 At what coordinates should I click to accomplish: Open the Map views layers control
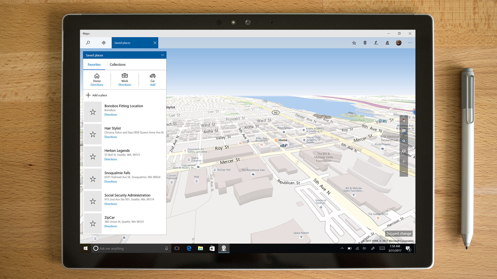tap(404, 151)
